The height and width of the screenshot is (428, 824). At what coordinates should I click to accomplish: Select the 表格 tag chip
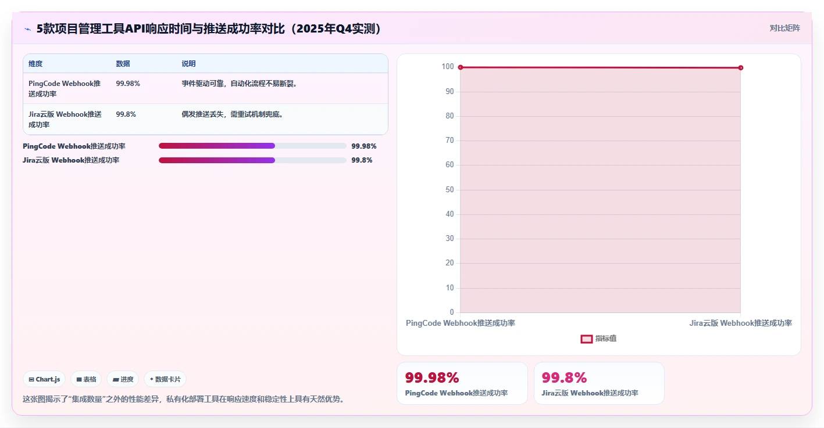pos(86,379)
